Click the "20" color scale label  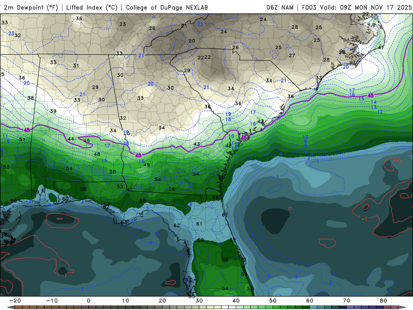click(x=162, y=301)
